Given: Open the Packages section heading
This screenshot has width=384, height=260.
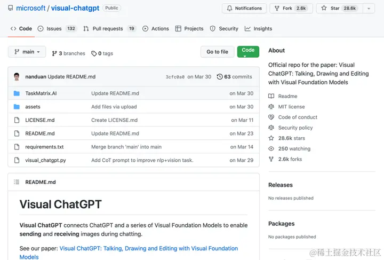Looking at the screenshot, I should tap(282, 224).
